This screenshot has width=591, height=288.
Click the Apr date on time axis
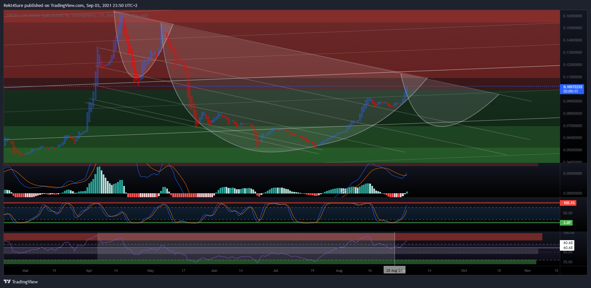[89, 270]
